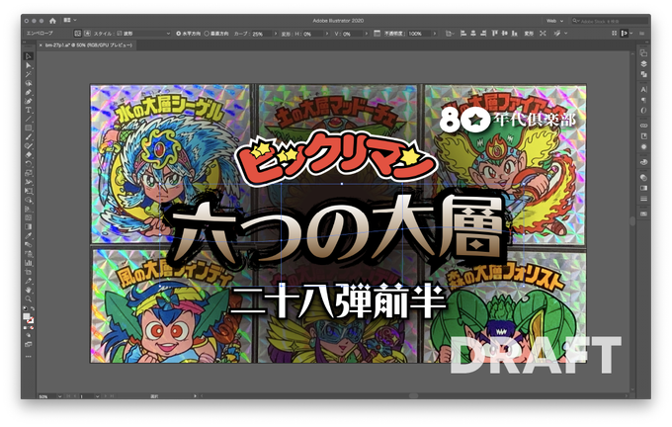
Task: Select the Lasso tool
Action: click(x=29, y=83)
